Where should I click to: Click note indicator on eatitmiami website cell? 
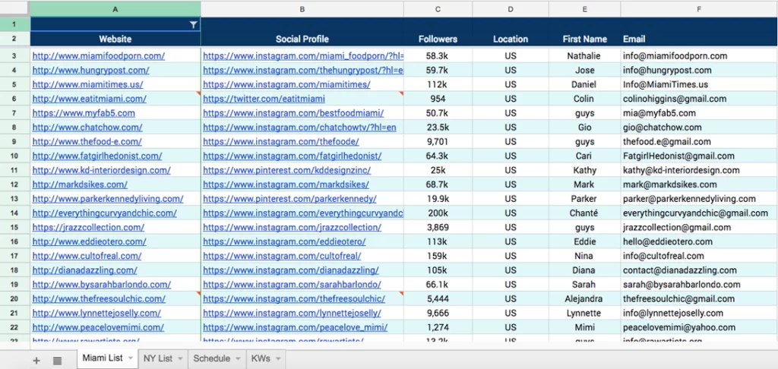198,93
